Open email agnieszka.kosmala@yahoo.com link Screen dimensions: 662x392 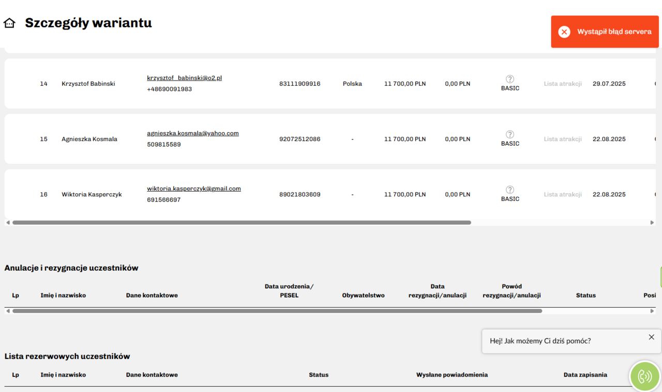click(192, 133)
